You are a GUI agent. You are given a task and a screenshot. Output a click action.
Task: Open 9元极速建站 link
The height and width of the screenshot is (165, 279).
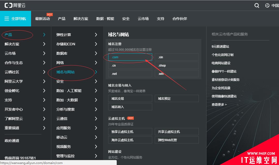point(220,46)
